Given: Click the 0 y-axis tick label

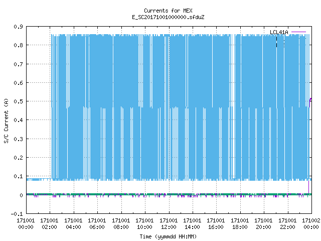Looking at the screenshot, I should click(21, 195).
